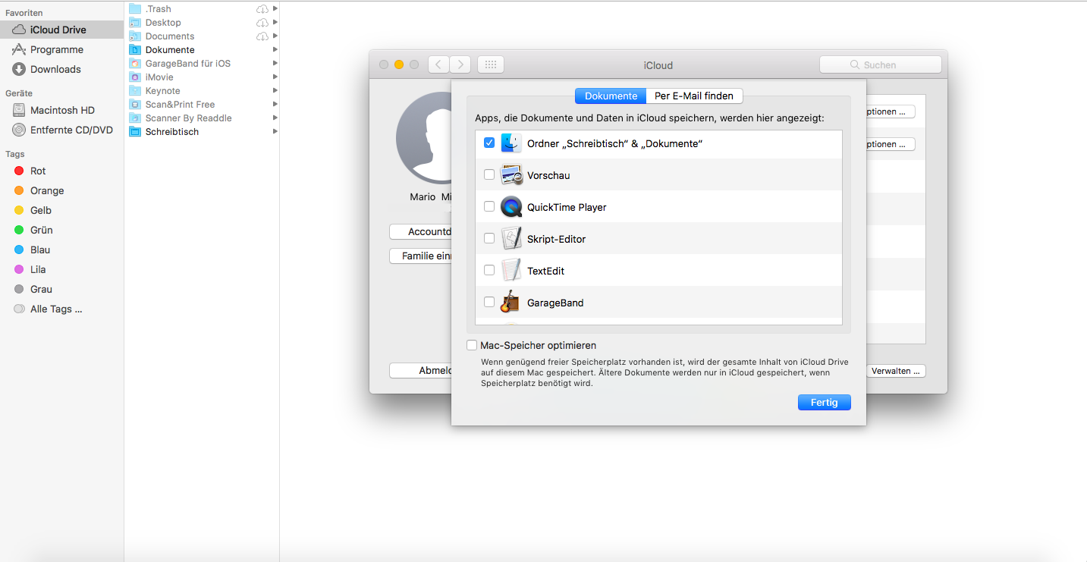Click the download cloud icon next to Desktop
This screenshot has width=1087, height=562.
(x=262, y=23)
